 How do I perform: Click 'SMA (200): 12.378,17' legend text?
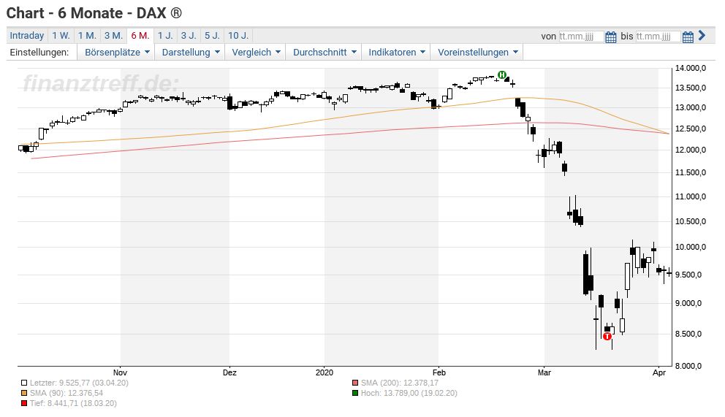click(400, 383)
